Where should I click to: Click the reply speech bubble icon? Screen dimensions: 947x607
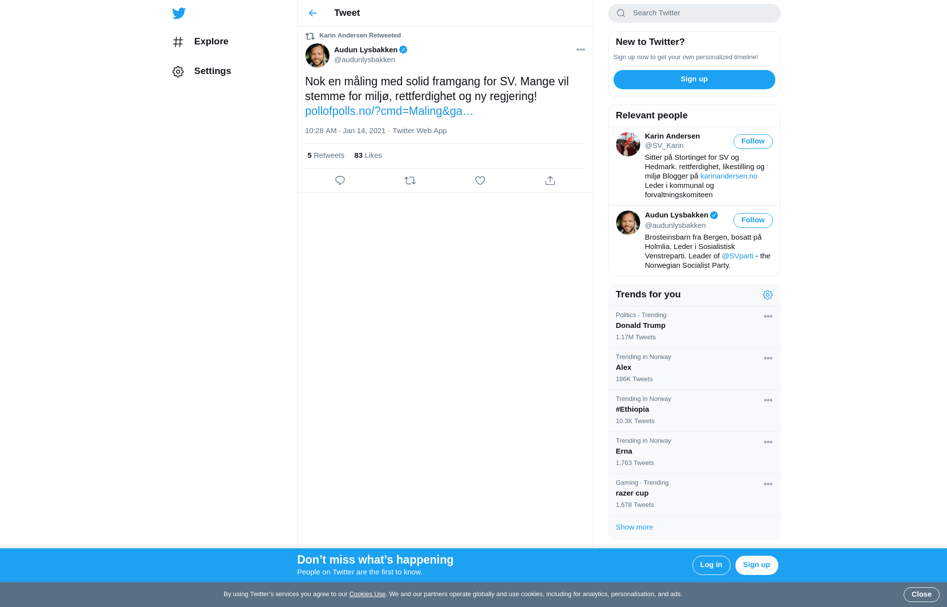(340, 180)
